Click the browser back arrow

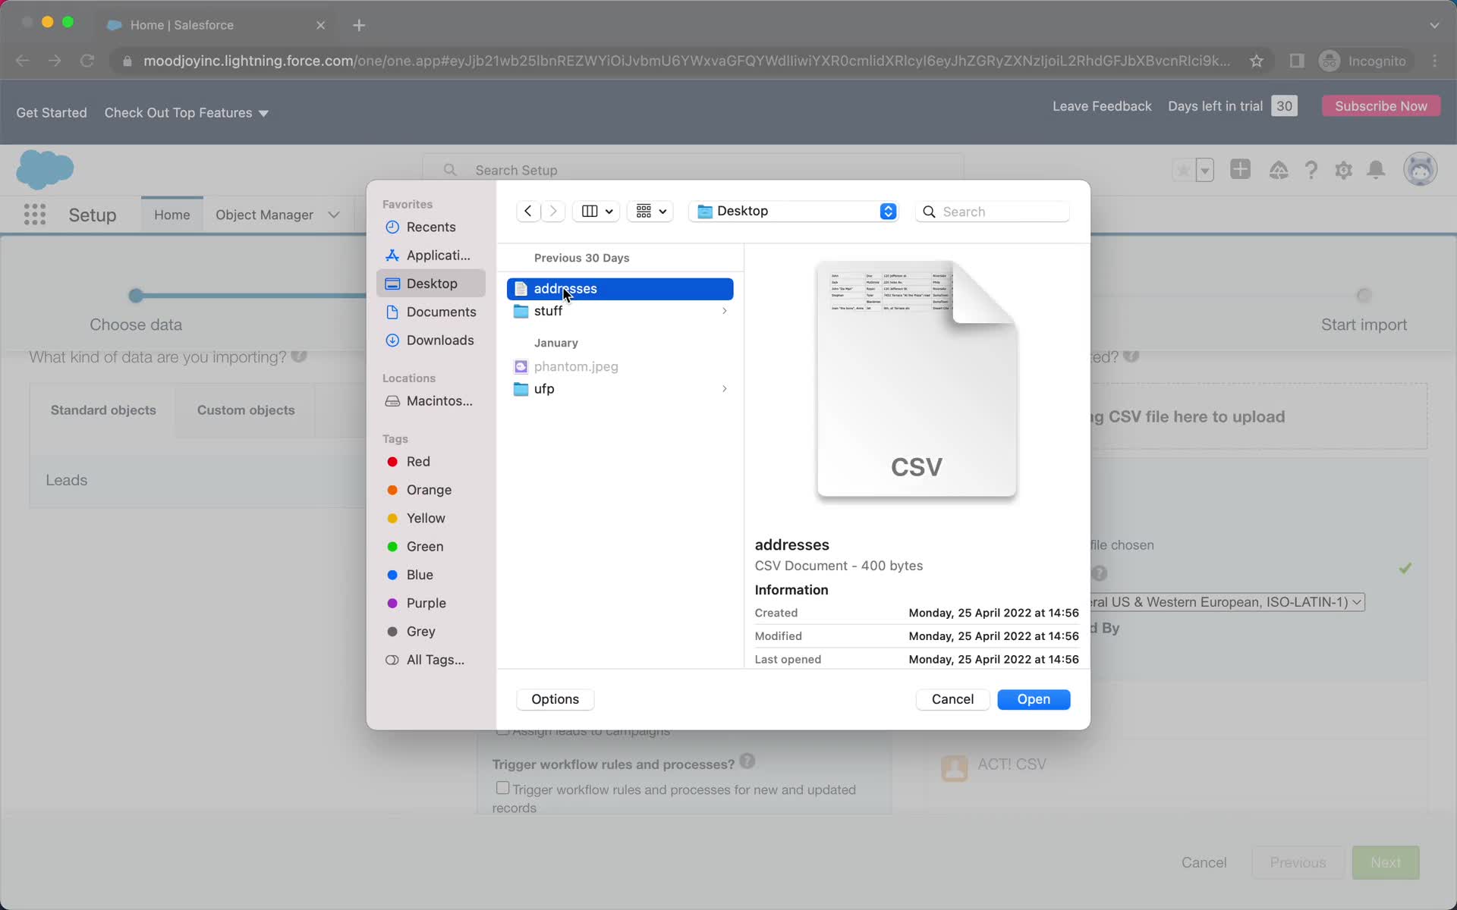click(22, 61)
